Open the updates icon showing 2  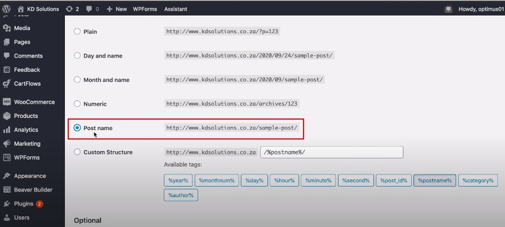pyautogui.click(x=69, y=9)
